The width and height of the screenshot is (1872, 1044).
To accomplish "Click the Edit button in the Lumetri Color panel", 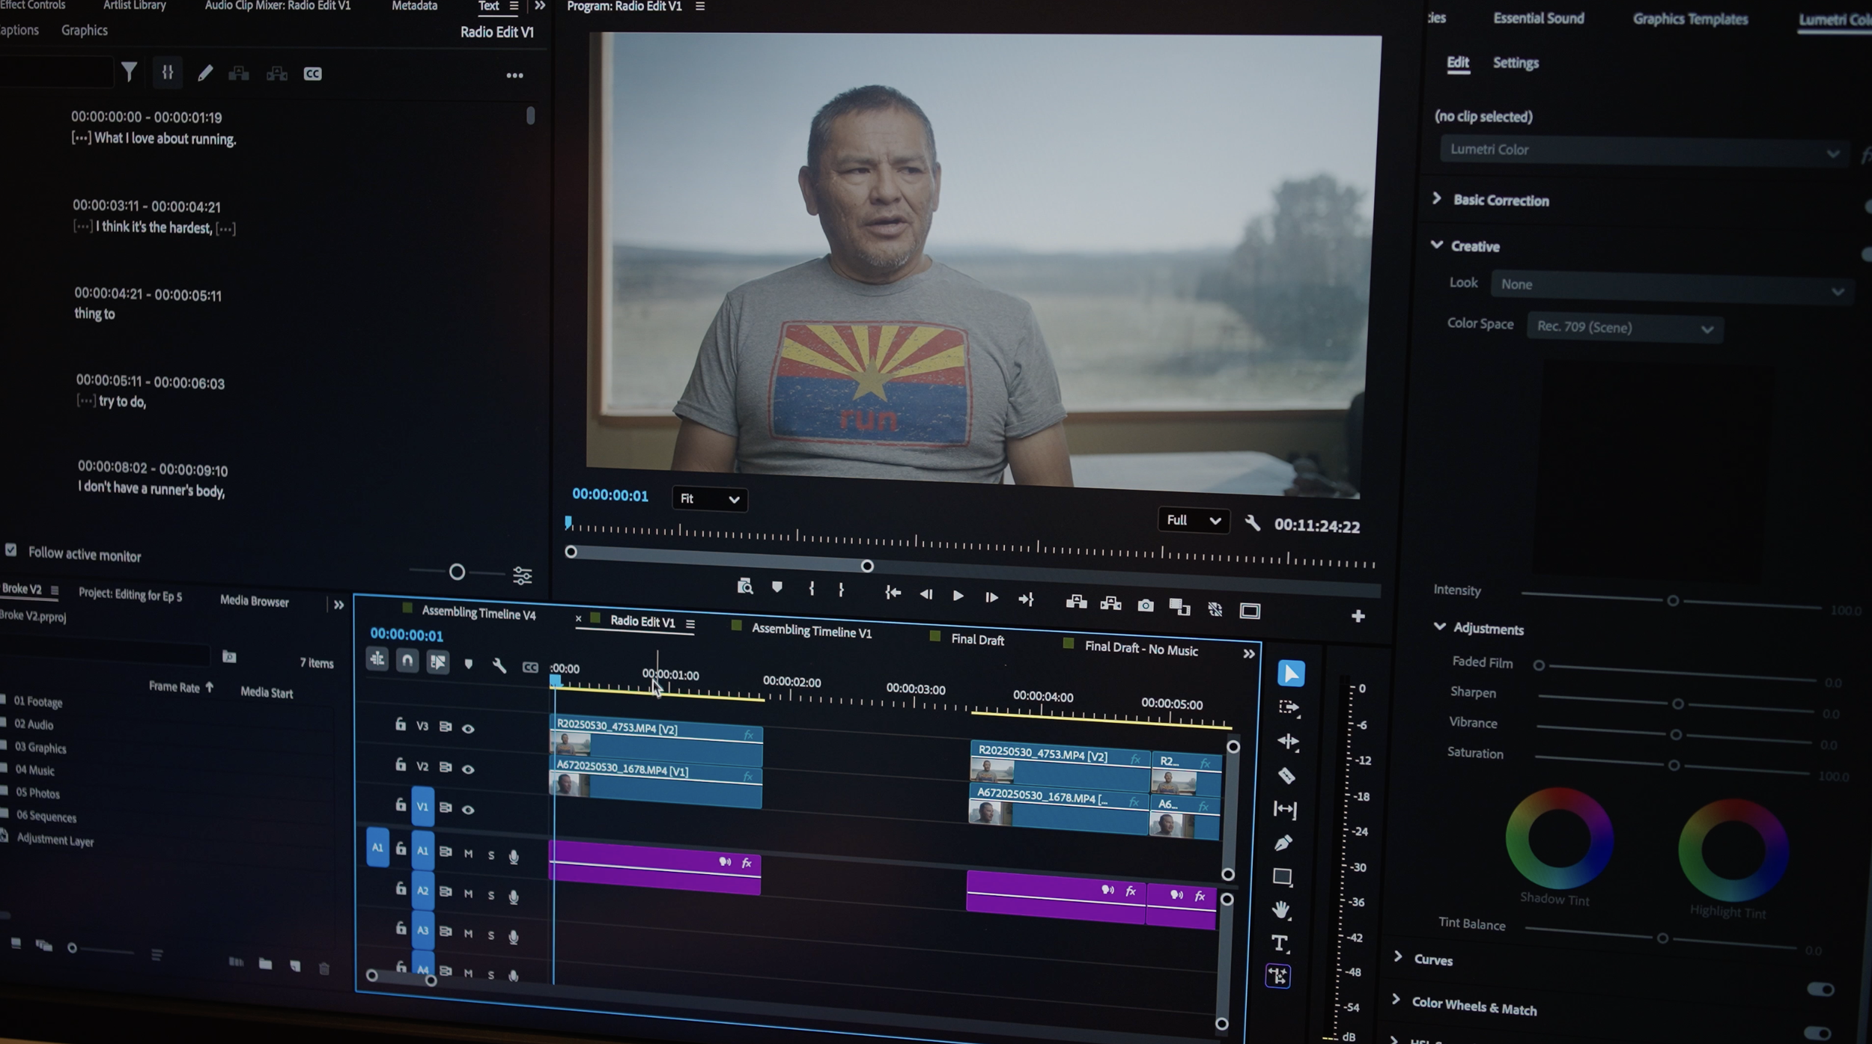I will [x=1458, y=64].
